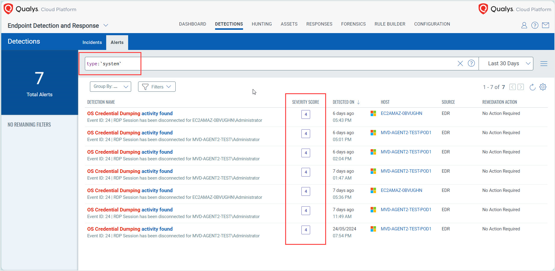Switch to the Incidents tab

tap(92, 42)
